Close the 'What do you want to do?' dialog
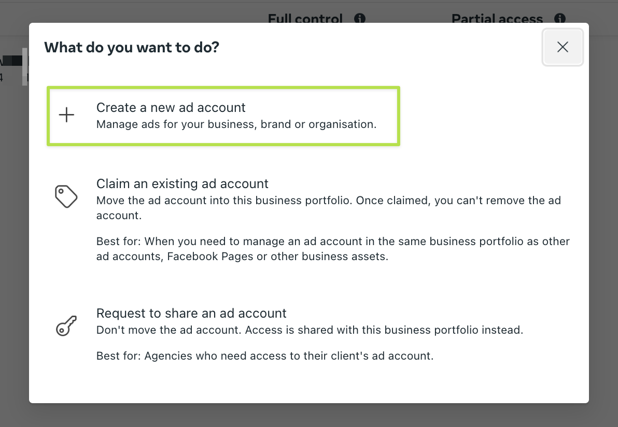618x427 pixels. click(563, 47)
